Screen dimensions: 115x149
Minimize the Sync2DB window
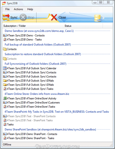[x=95, y=2]
